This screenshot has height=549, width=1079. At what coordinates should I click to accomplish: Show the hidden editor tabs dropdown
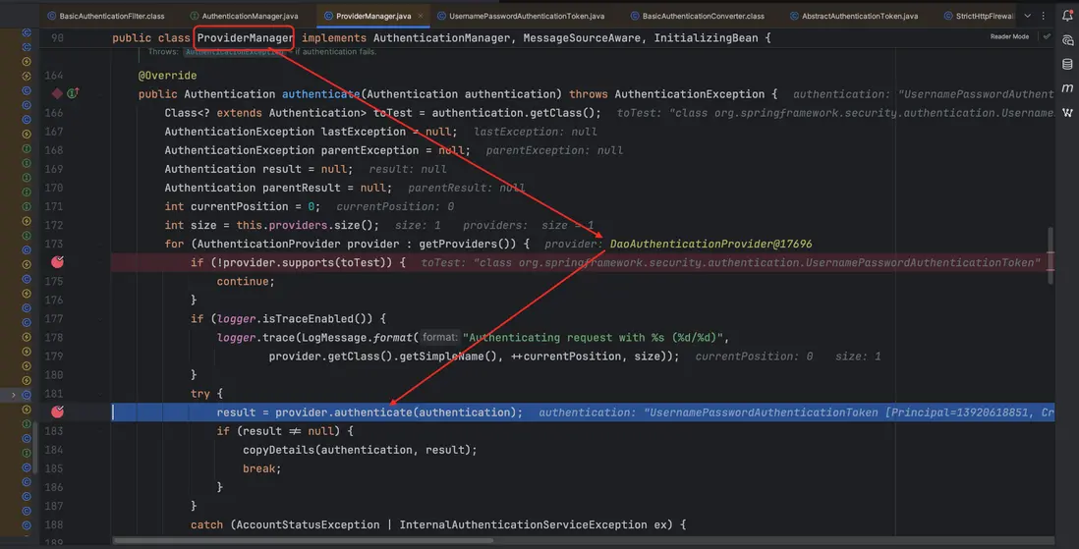point(1027,16)
